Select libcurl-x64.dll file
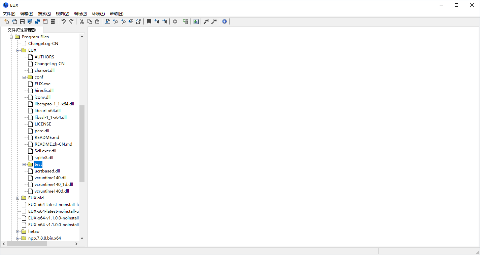Image resolution: width=480 pixels, height=255 pixels. [x=47, y=111]
